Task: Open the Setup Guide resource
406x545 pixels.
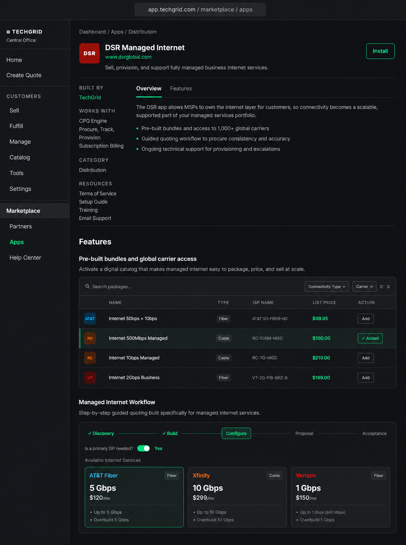Action: pyautogui.click(x=93, y=202)
